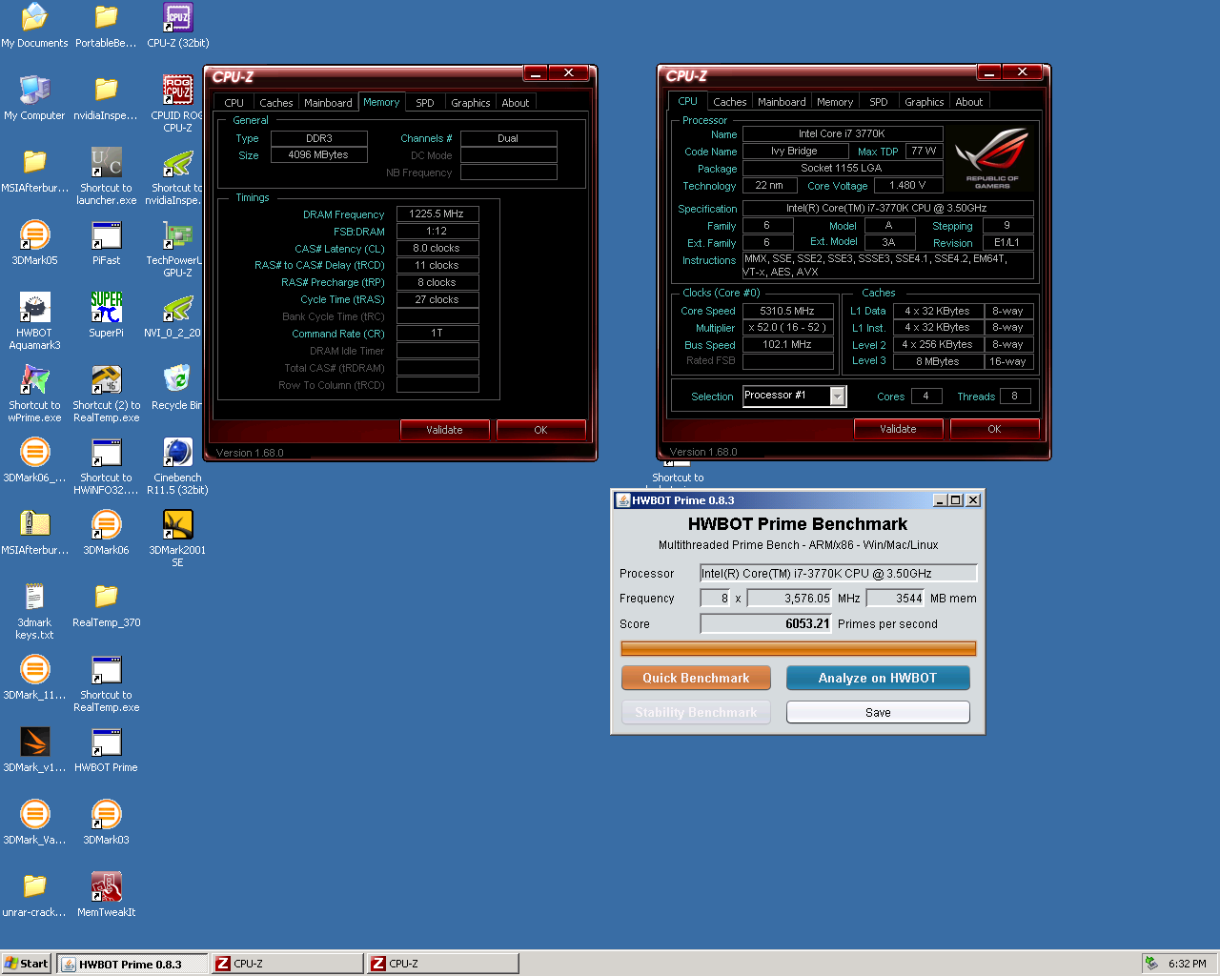Launch 3DMark03 desktop icon
This screenshot has width=1220, height=976.
click(106, 823)
